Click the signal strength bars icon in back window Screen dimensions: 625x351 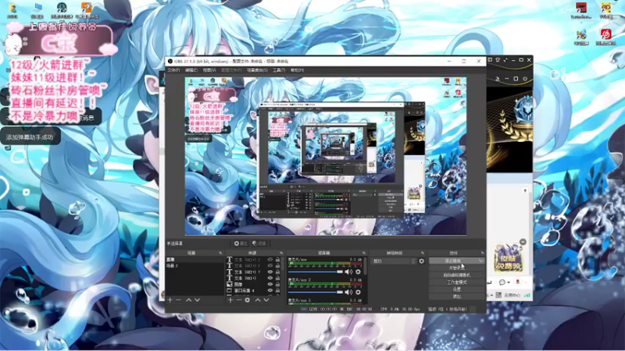[x=527, y=296]
